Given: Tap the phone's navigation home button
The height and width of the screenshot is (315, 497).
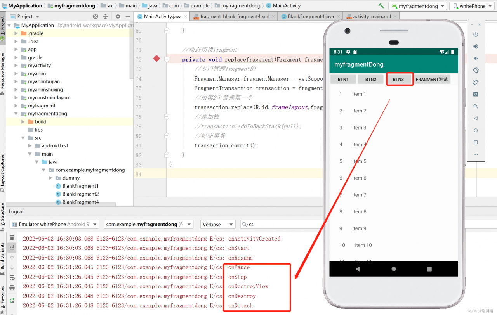Looking at the screenshot, I should pos(394,269).
